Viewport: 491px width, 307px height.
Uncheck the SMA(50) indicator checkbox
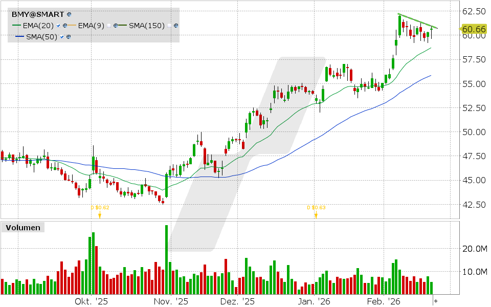pyautogui.click(x=62, y=36)
